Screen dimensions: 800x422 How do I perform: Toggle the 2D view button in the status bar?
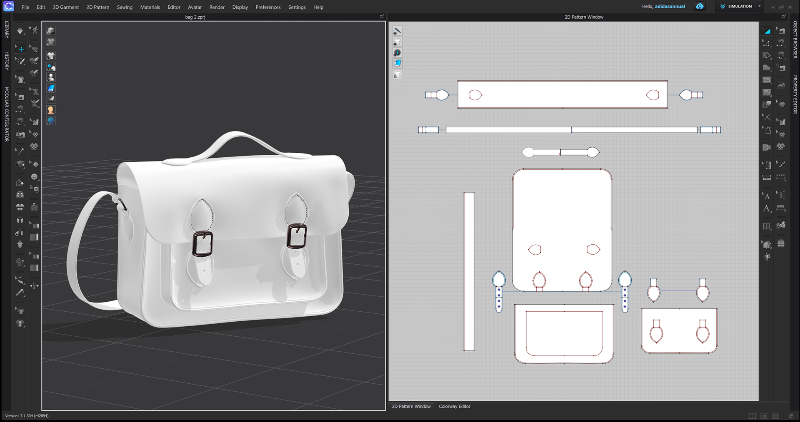[775, 416]
